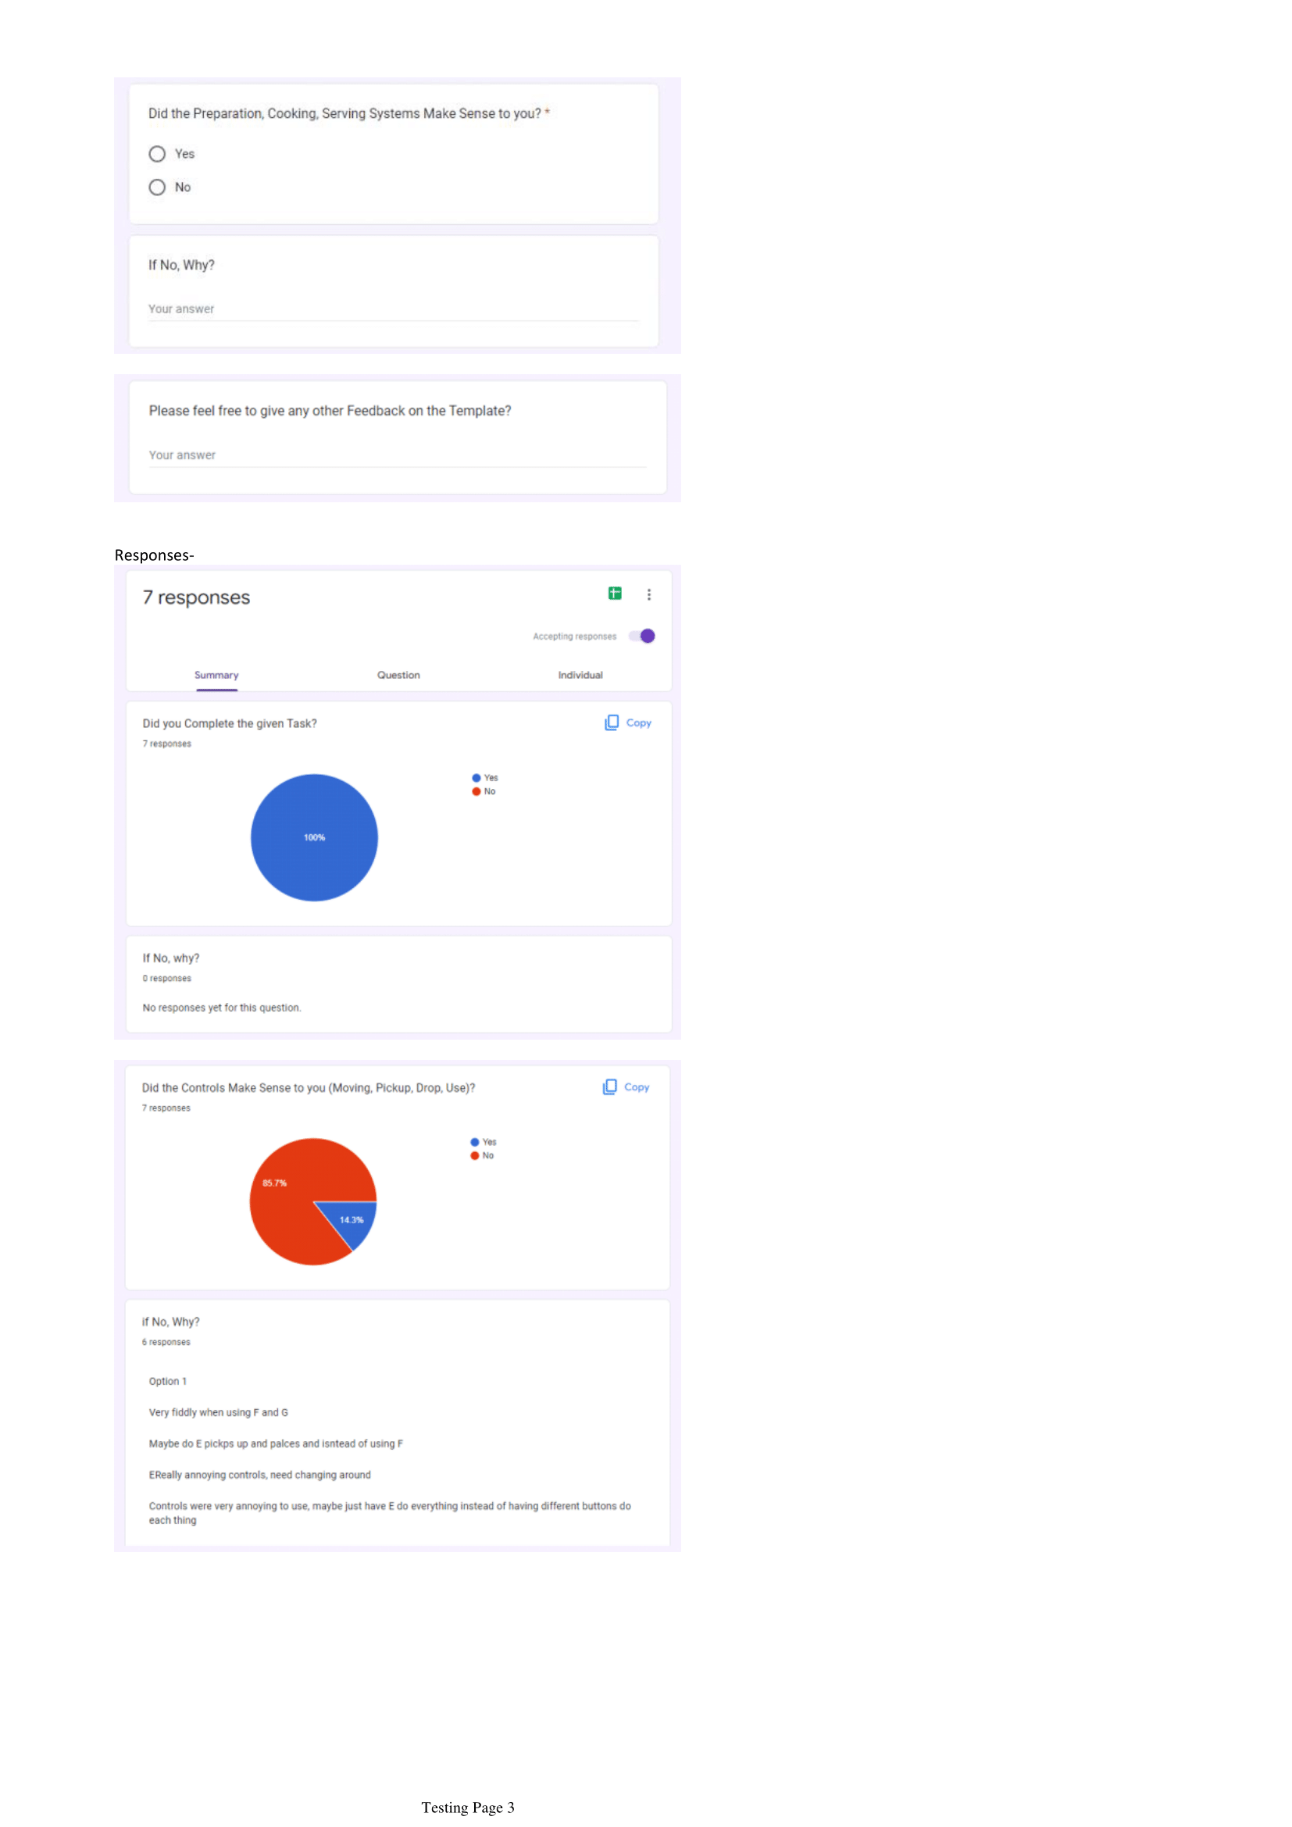Screen dimensions: 1292x1827
Task: Toggle the Accepting responses switch
Action: tap(643, 636)
